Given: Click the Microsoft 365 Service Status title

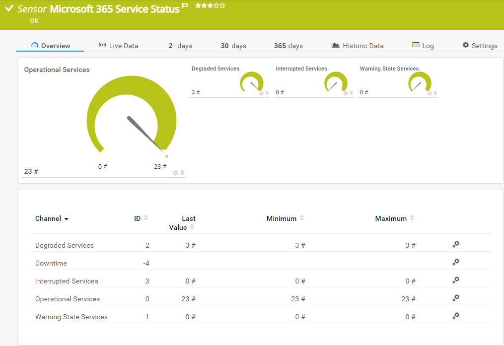Looking at the screenshot, I should pos(115,8).
